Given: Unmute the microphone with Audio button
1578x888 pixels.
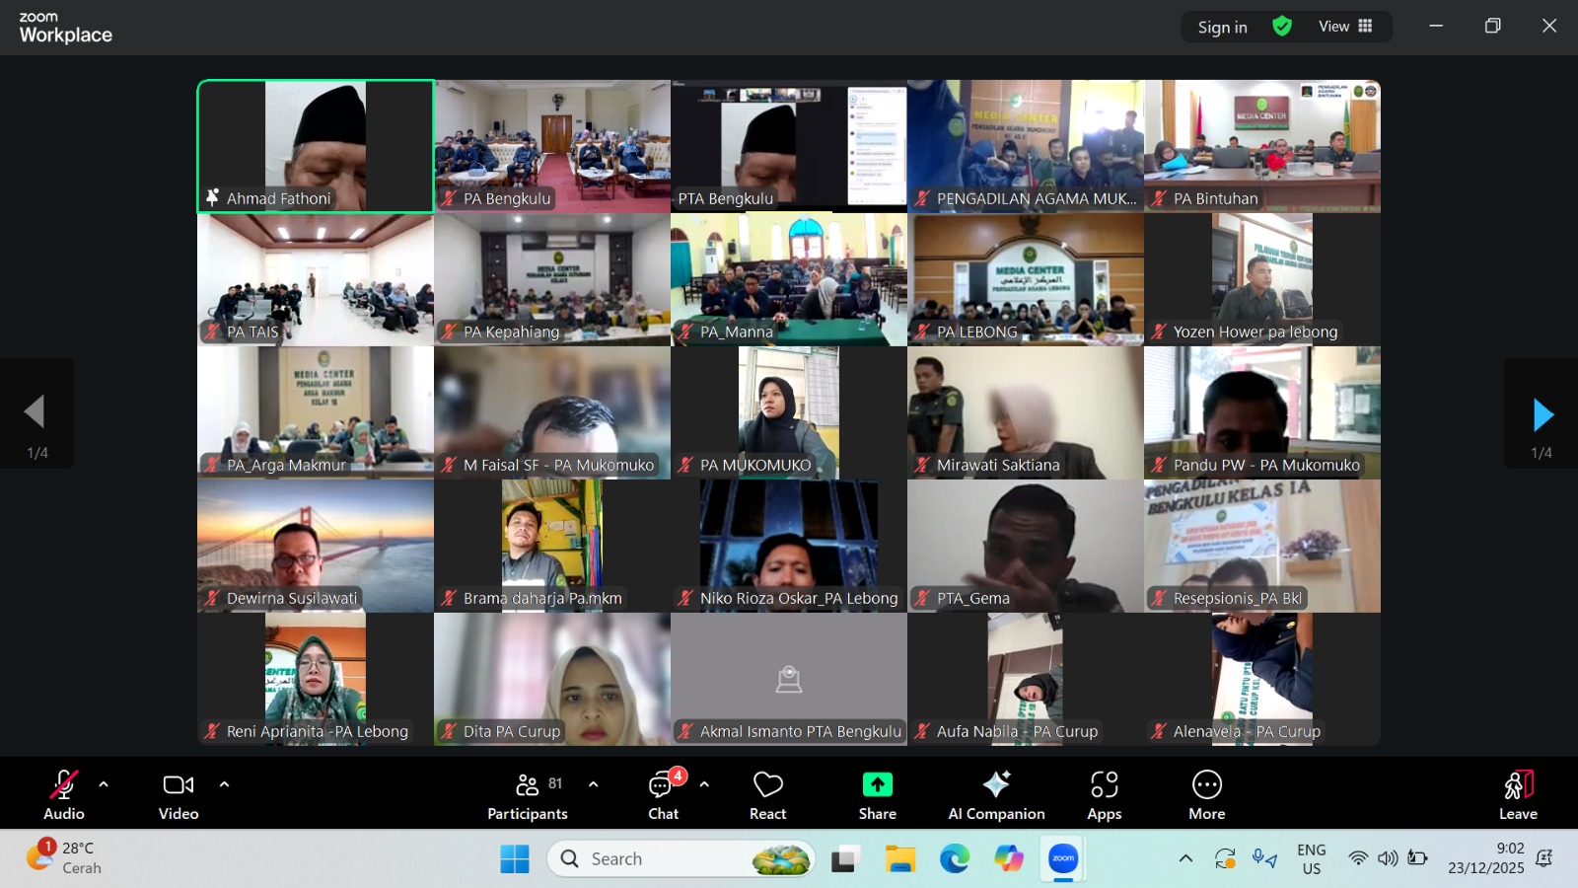Looking at the screenshot, I should pos(63,794).
